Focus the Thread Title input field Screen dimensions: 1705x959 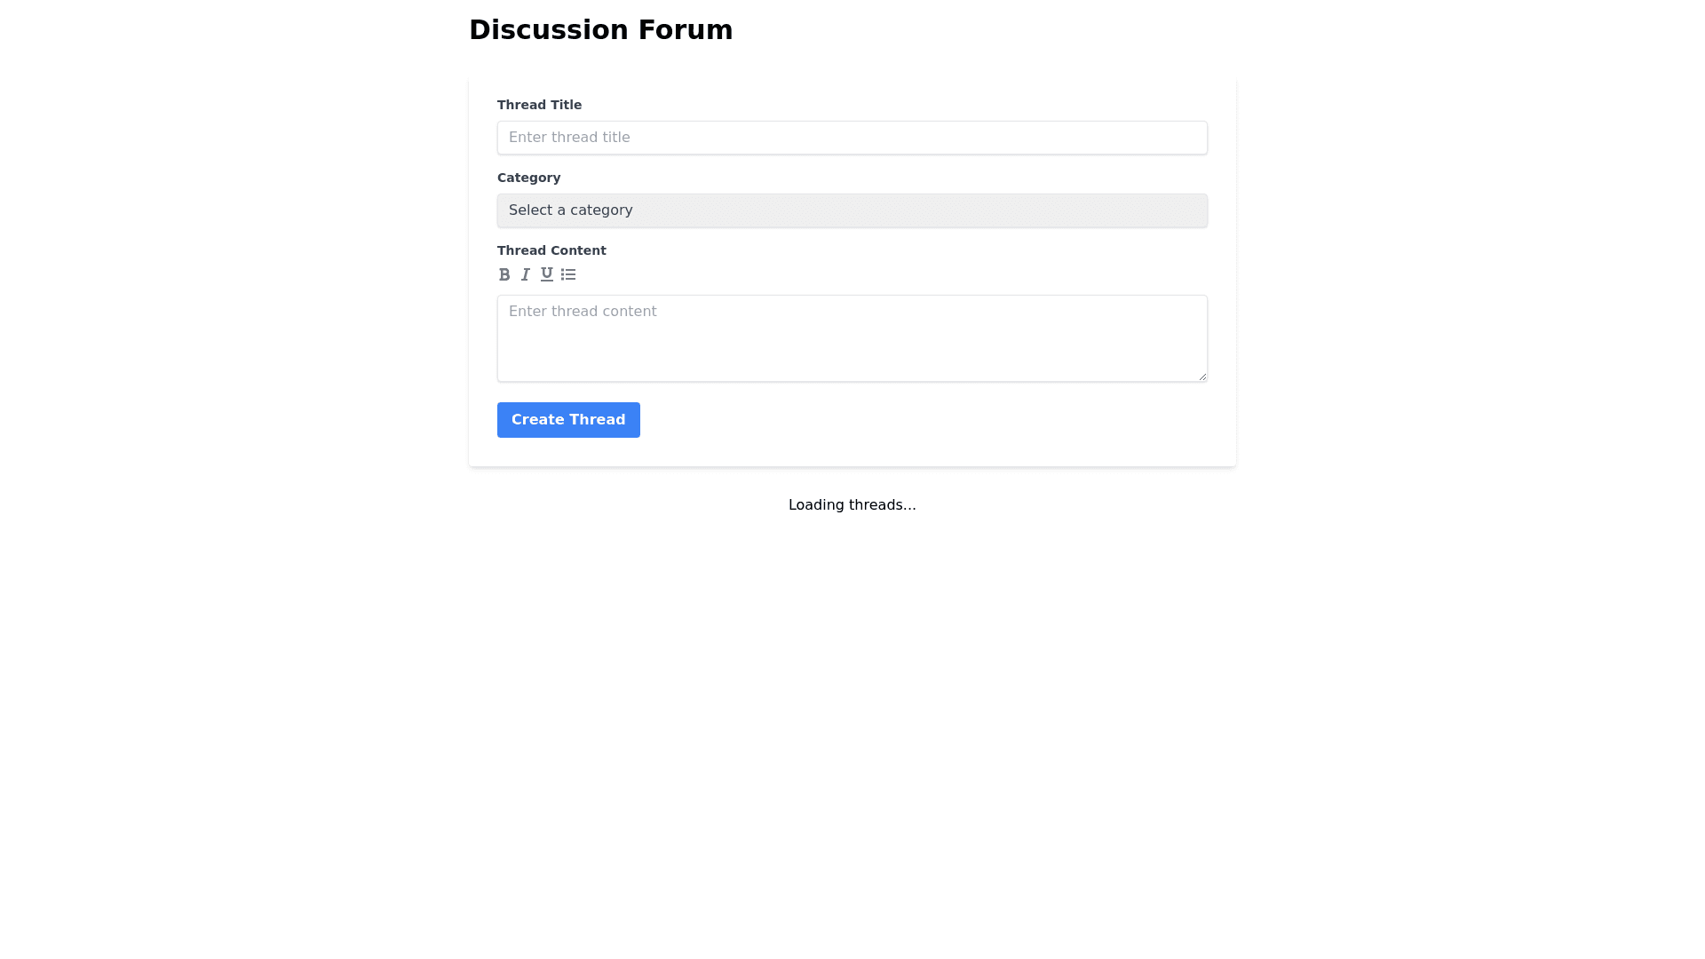[852, 138]
